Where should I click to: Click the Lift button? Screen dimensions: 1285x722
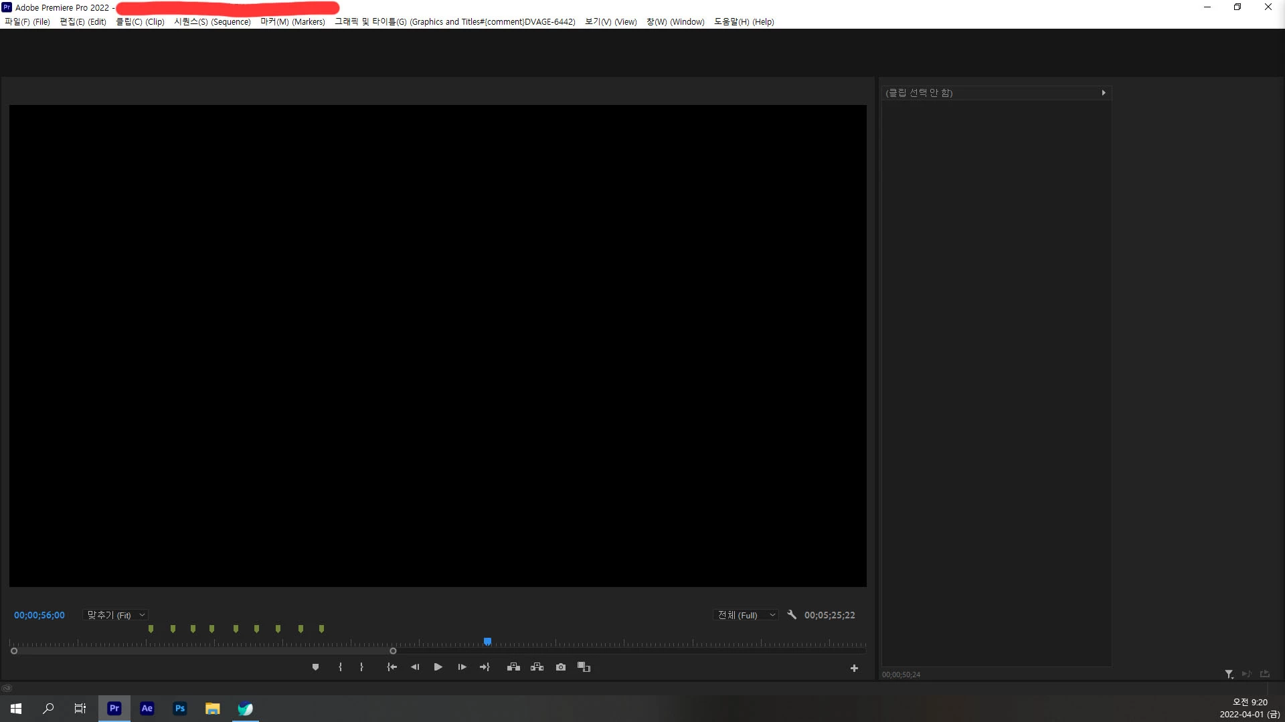(513, 667)
